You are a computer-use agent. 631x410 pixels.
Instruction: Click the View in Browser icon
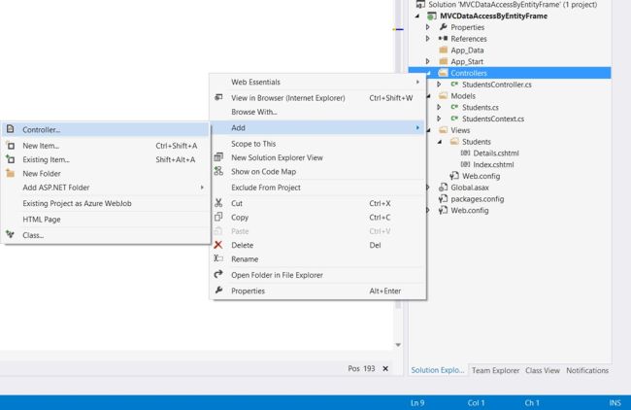point(218,97)
